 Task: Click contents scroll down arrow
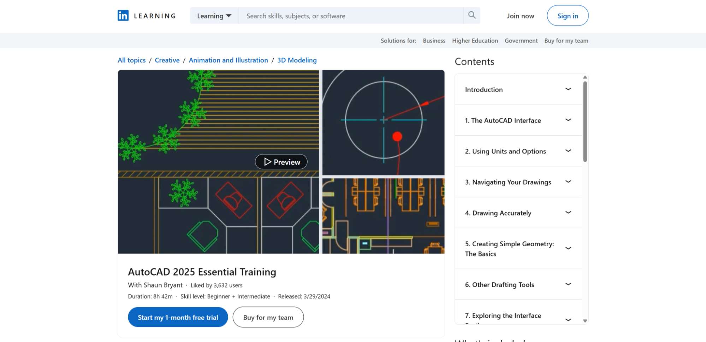coord(585,321)
